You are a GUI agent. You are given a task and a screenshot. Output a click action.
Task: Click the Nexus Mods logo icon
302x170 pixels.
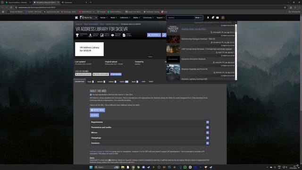[76, 17]
